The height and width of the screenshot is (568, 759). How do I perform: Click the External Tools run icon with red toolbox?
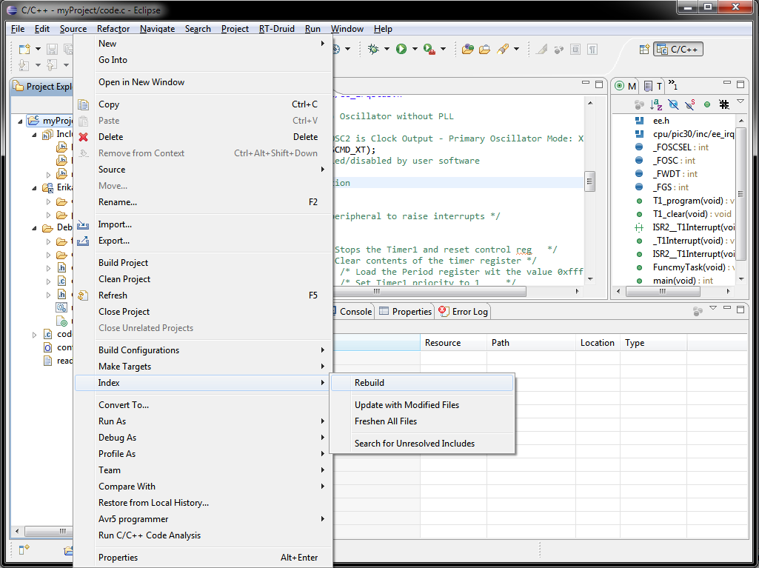pos(429,49)
